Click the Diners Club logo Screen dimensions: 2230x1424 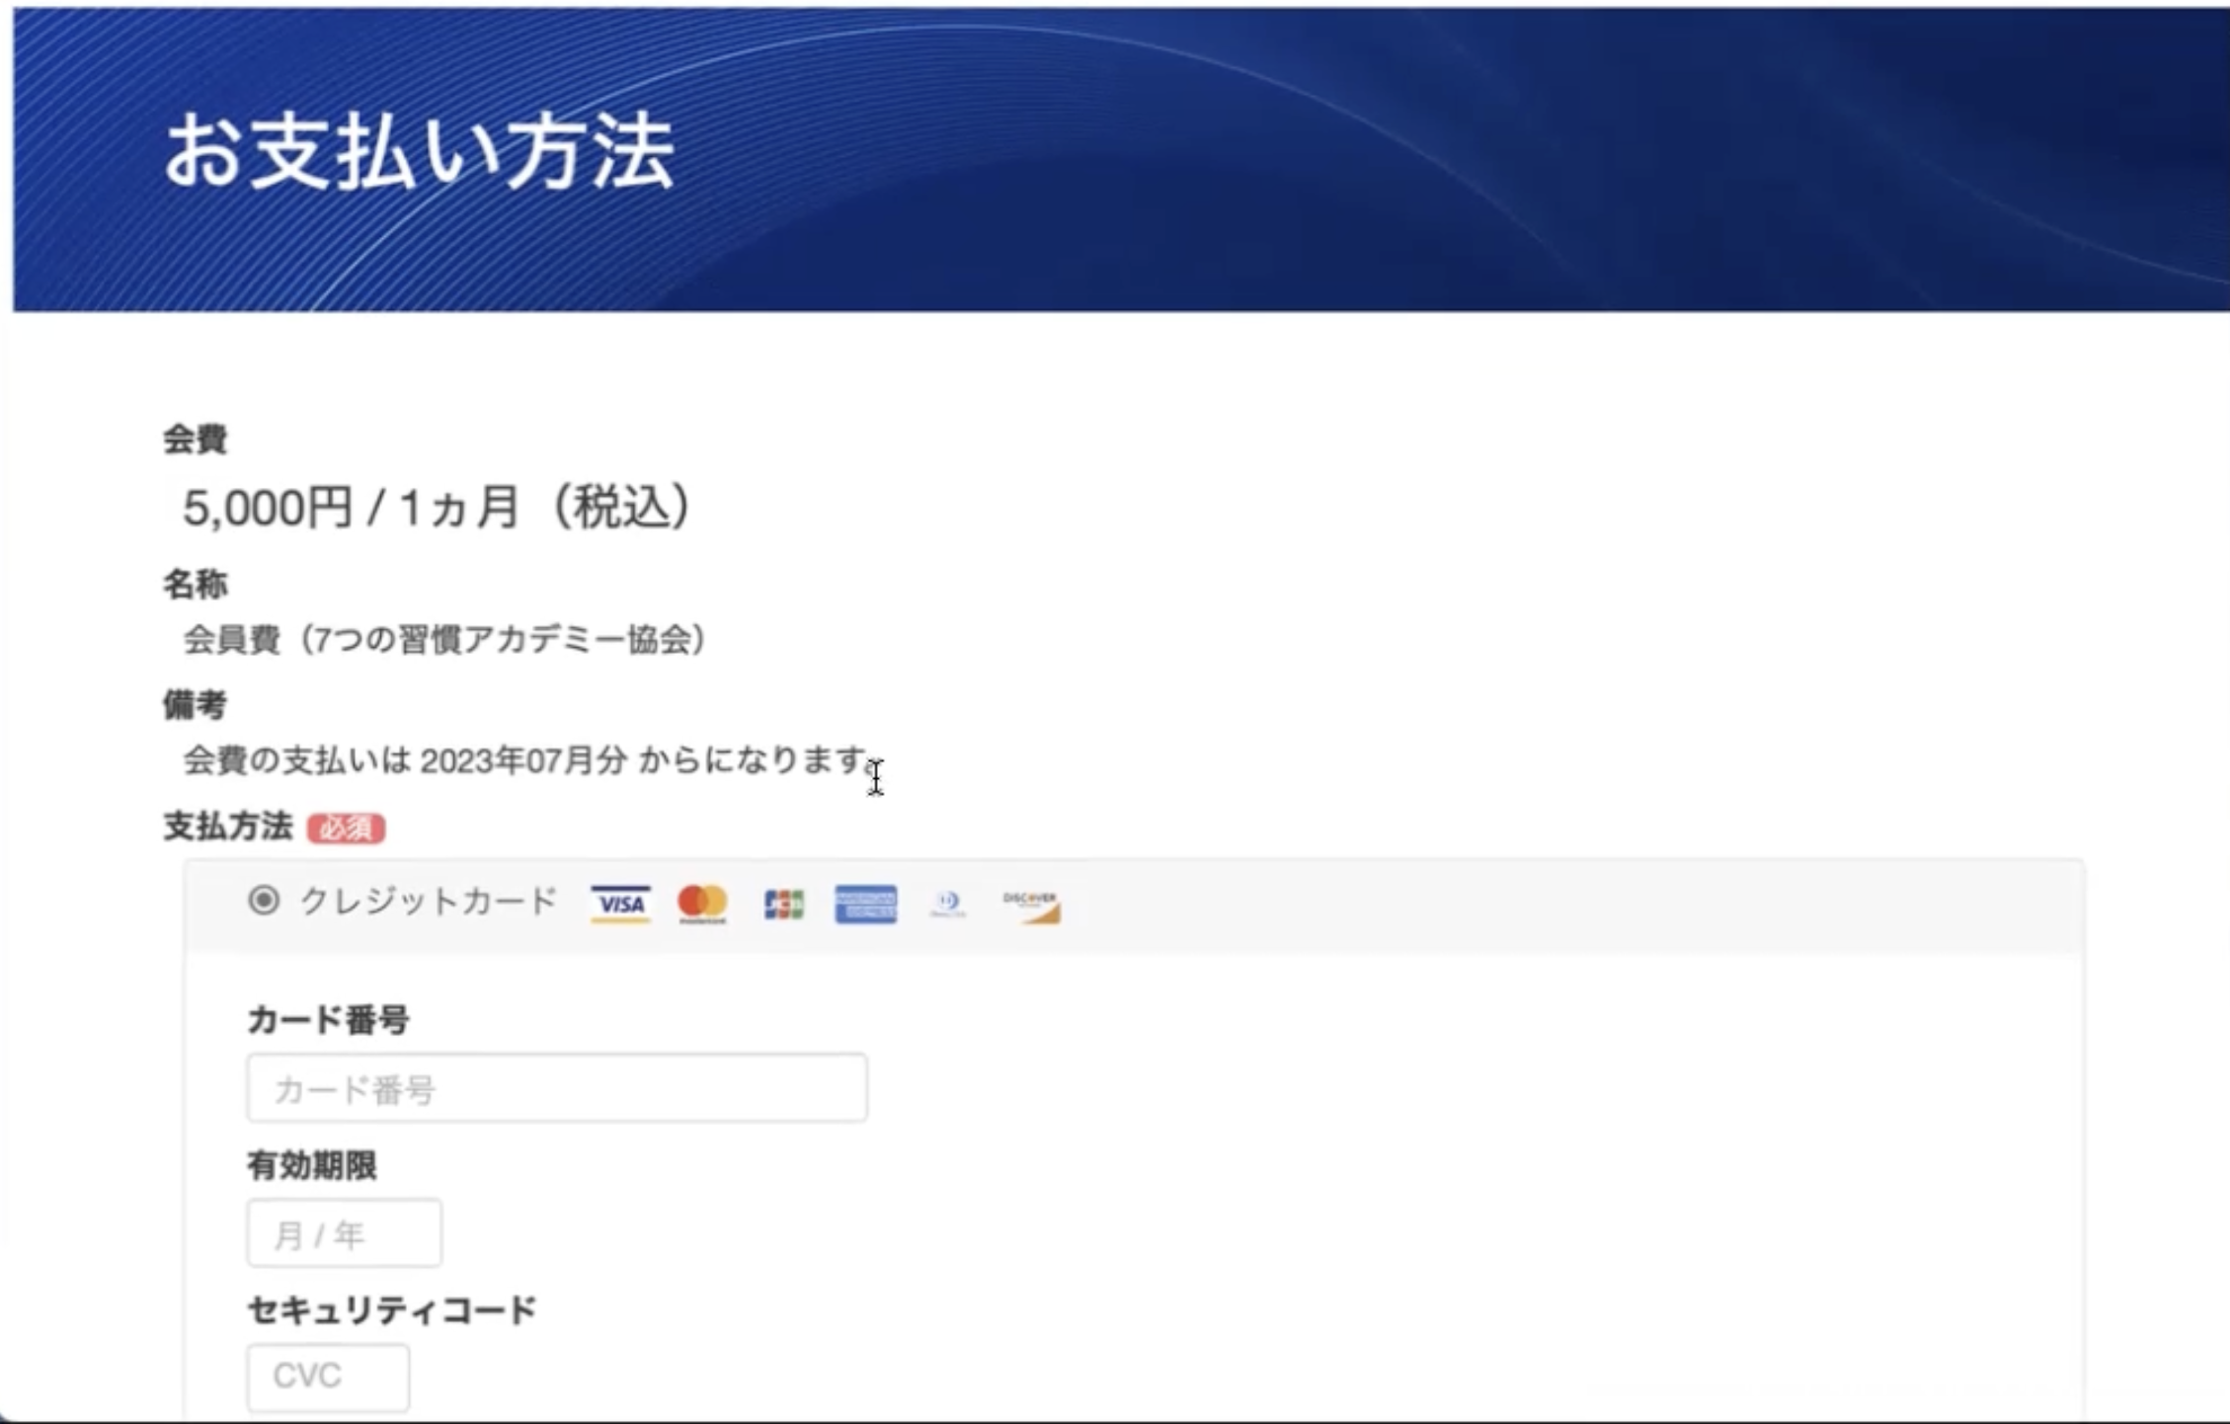(948, 904)
